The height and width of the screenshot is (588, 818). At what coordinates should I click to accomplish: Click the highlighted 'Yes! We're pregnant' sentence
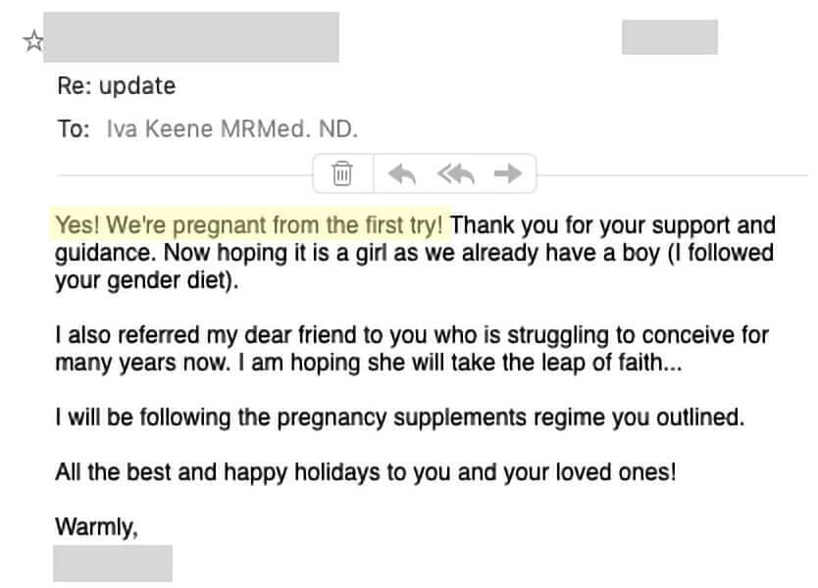[x=249, y=225]
